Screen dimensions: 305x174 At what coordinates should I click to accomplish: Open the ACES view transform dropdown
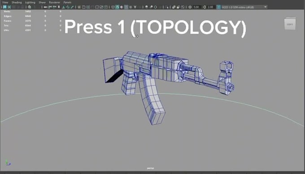tap(244, 7)
